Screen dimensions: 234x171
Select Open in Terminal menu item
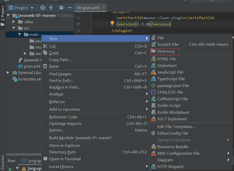(x=95, y=159)
